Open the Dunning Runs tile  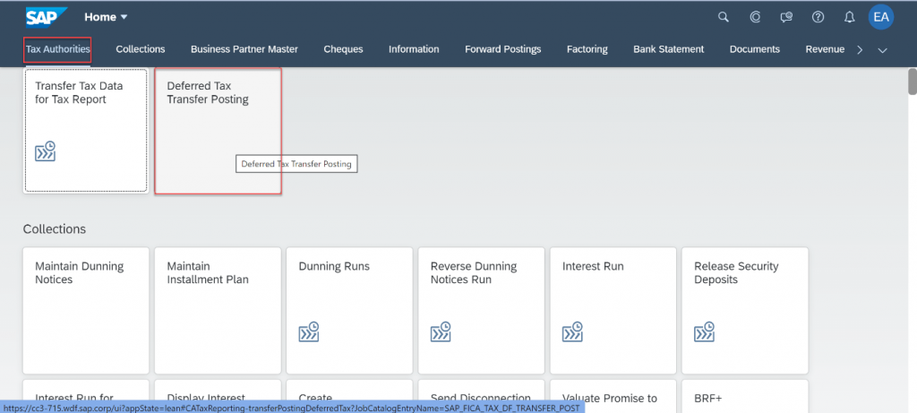[x=350, y=311]
